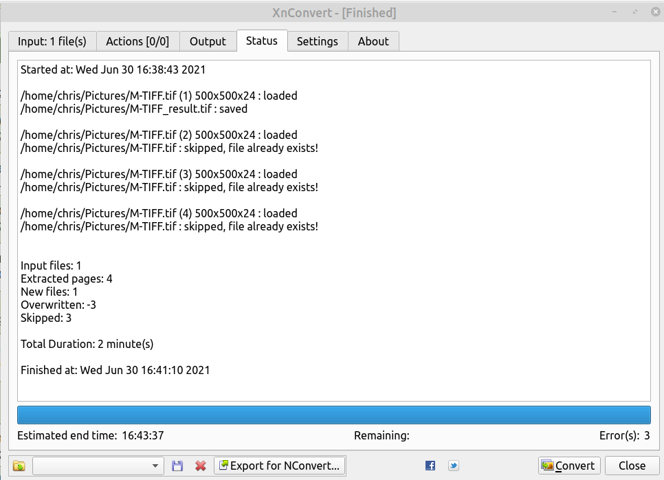Switch to the Input: 1 file(s) tab

(52, 41)
